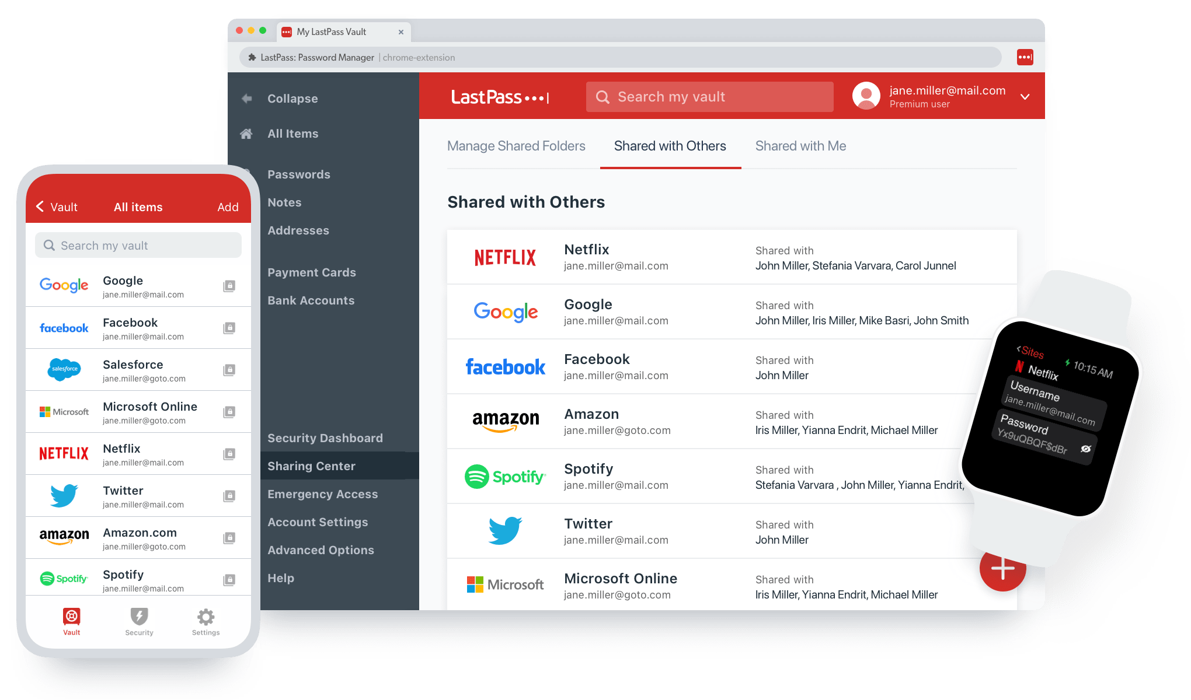Click the LastPass extension icon in browser toolbar
The width and height of the screenshot is (1191, 700).
click(x=1025, y=57)
